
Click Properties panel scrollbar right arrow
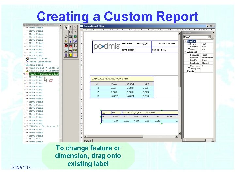click(x=213, y=140)
